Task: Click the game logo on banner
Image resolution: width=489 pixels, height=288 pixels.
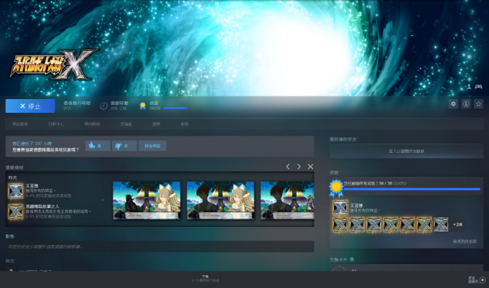Action: coord(54,65)
